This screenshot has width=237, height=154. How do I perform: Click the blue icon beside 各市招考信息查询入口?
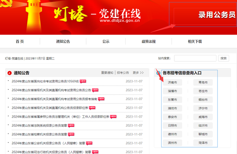pos(158,73)
